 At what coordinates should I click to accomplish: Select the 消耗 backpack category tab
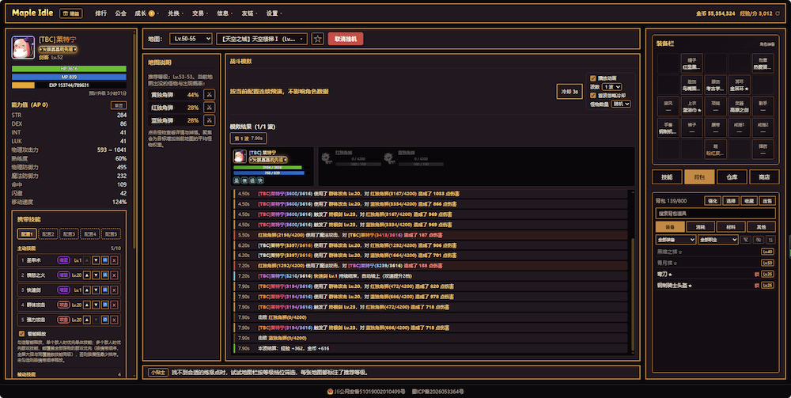pyautogui.click(x=700, y=227)
